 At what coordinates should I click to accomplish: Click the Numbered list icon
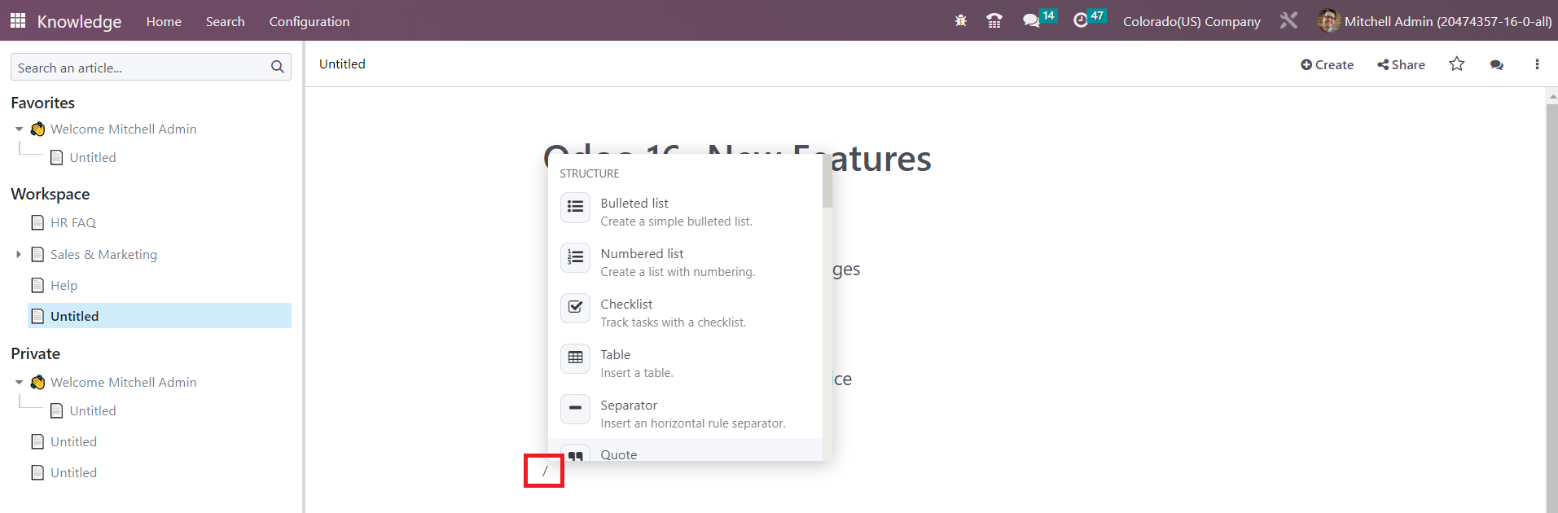click(x=575, y=257)
